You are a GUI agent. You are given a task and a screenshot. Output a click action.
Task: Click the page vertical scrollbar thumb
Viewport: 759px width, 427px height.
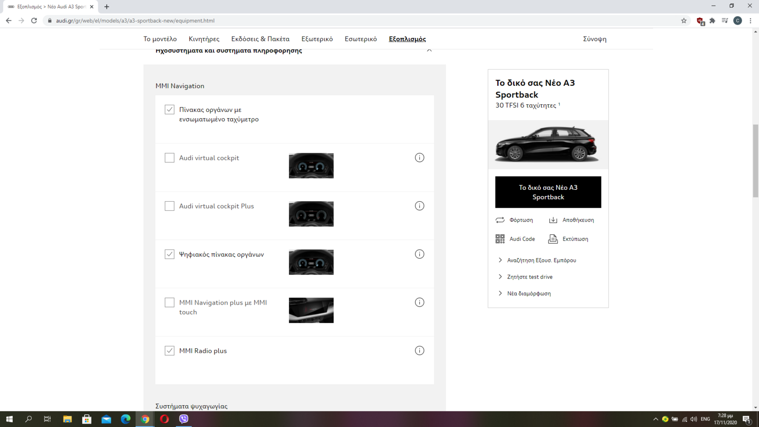tap(755, 161)
